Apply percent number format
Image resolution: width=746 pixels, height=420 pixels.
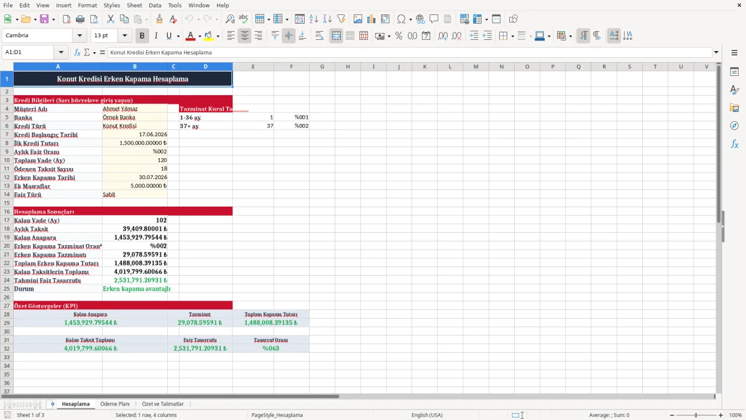tap(398, 36)
